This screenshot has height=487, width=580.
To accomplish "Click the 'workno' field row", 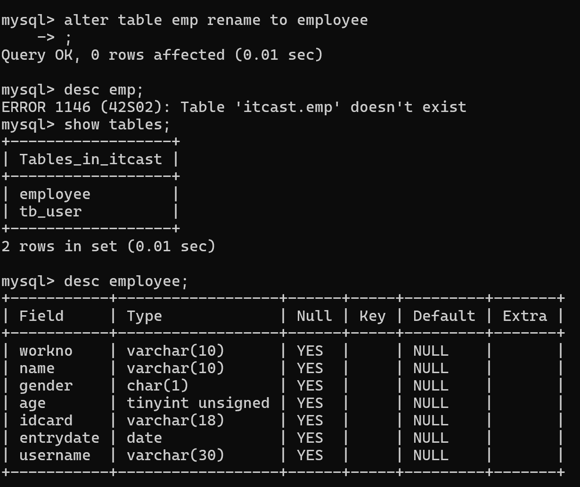I will tap(46, 351).
